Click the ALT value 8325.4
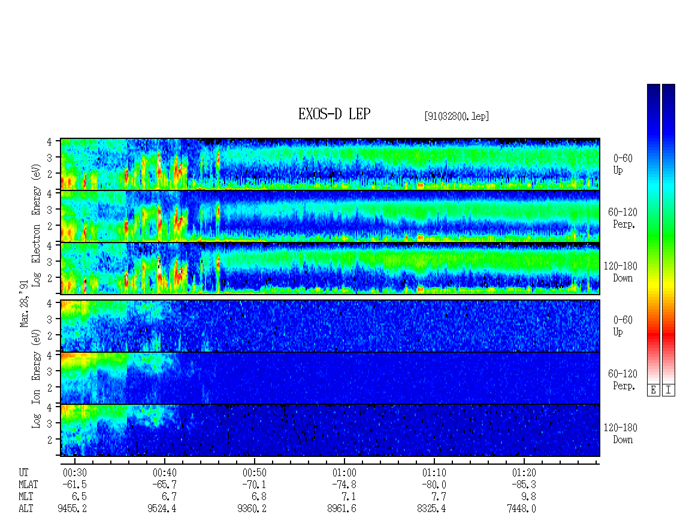 [431, 509]
